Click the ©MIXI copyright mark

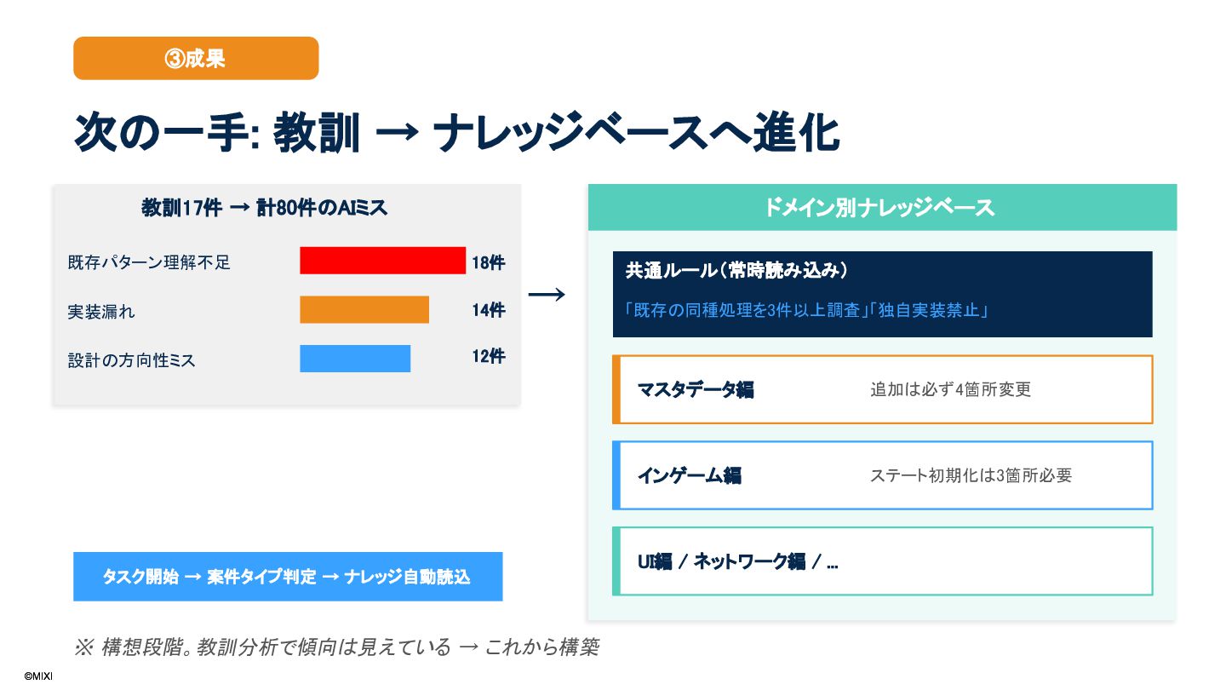coord(38,676)
